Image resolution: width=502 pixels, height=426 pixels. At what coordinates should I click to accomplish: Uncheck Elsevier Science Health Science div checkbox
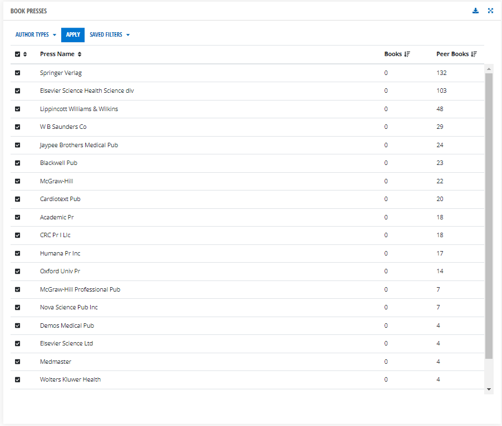pos(18,91)
